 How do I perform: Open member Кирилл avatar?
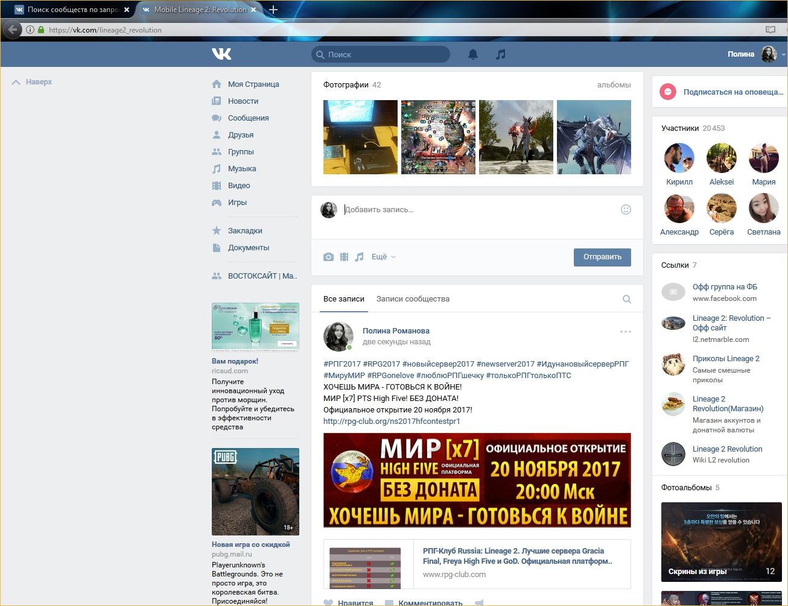pyautogui.click(x=679, y=158)
